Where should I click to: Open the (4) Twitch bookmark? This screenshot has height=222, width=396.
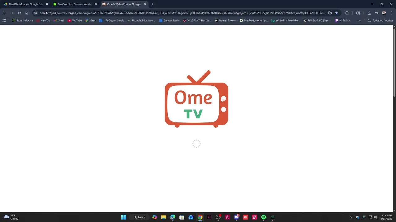(342, 21)
